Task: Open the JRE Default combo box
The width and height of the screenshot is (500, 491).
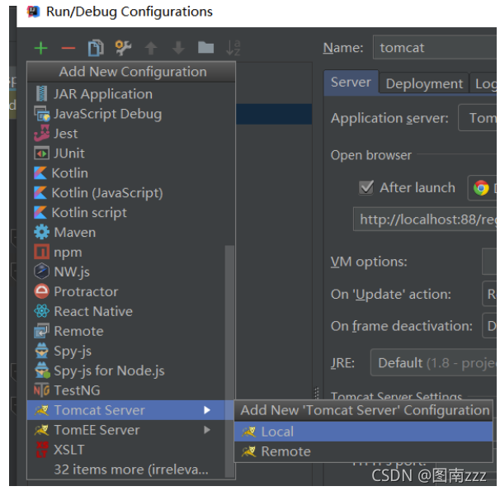Action: 433,362
